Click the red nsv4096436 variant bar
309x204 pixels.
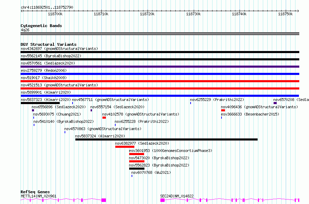click(223, 110)
